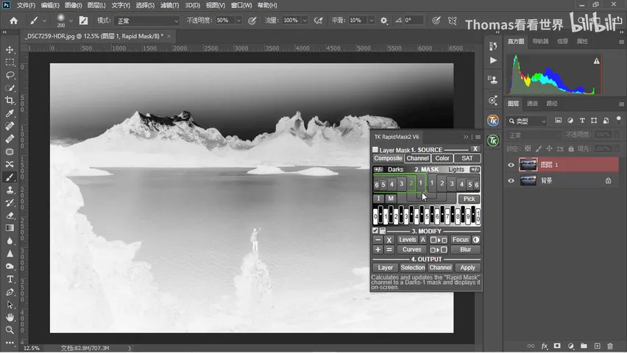
Task: Click the Pick button
Action: pyautogui.click(x=469, y=199)
